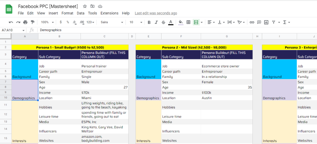Click the document title Facebook PPC [Mastersheet]
This screenshot has width=317, height=144.
(48, 6)
